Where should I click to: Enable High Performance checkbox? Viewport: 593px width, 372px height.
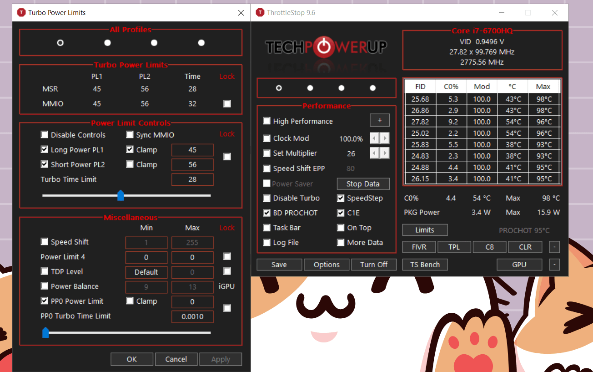point(267,121)
